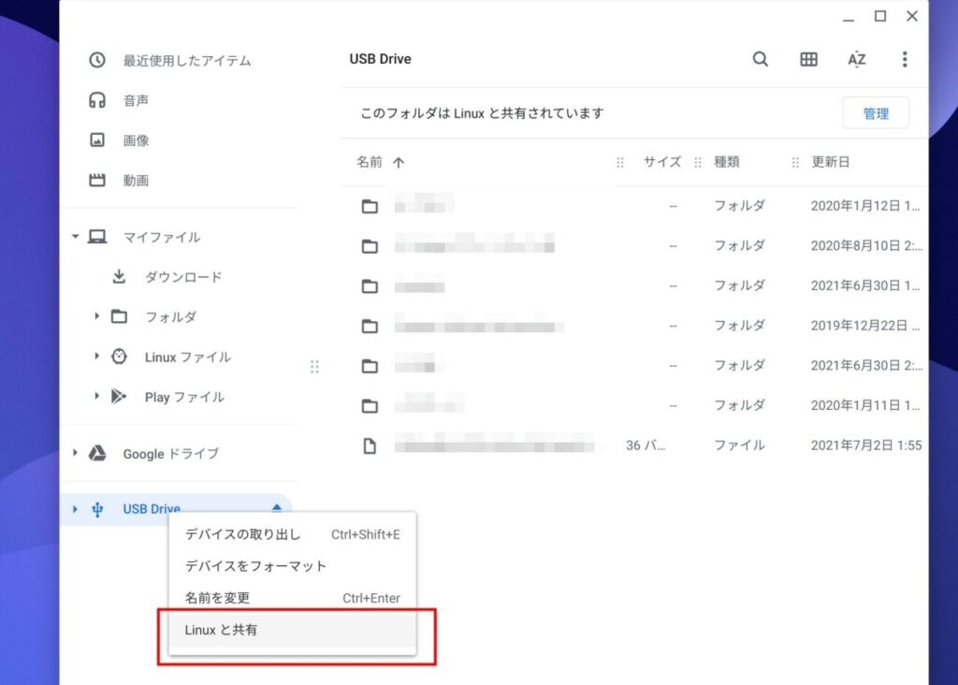Open the three-dot more options menu

(904, 59)
